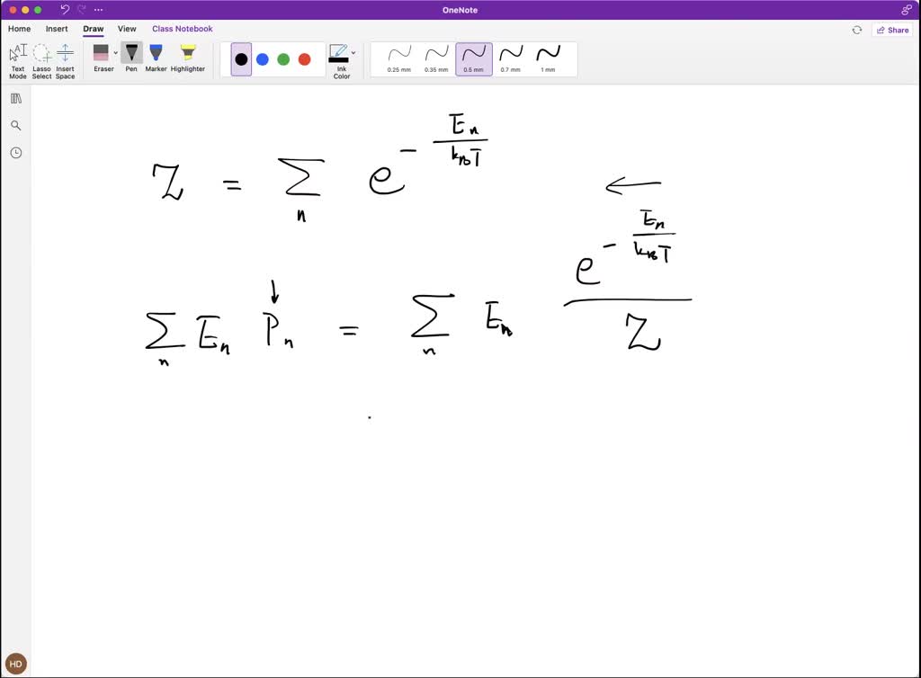Show recent notes clock icon
Image resolution: width=921 pixels, height=678 pixels.
point(15,153)
